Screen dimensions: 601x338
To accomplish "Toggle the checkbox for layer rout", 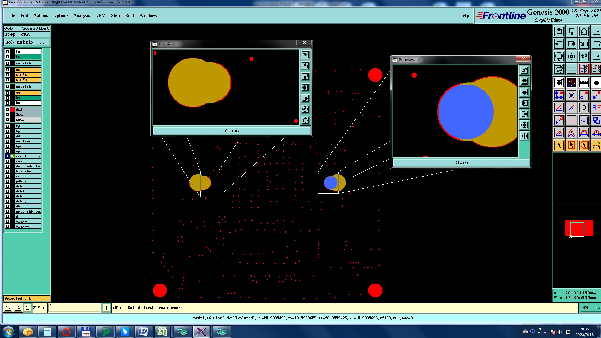I will [8, 120].
